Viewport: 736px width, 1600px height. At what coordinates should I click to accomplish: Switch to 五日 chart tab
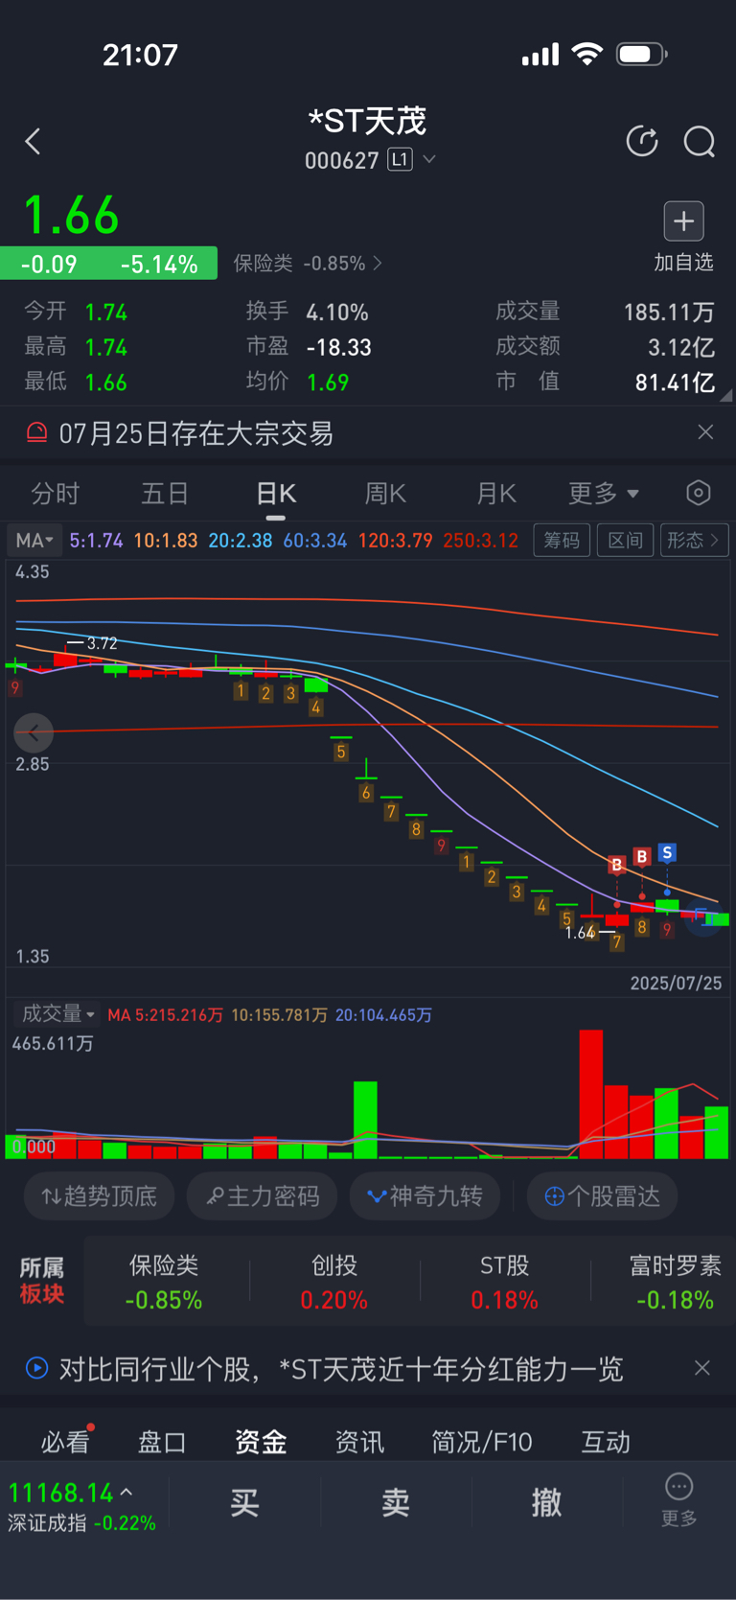(x=165, y=494)
